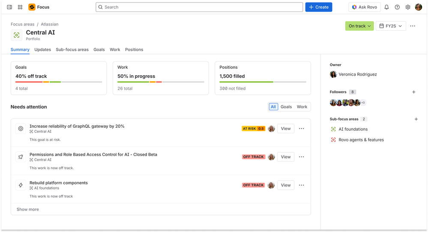The width and height of the screenshot is (428, 232).
Task: Open your profile avatar in top bar
Action: 419,7
